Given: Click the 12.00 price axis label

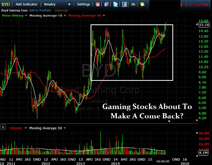Looking at the screenshot, I should point(203,51).
